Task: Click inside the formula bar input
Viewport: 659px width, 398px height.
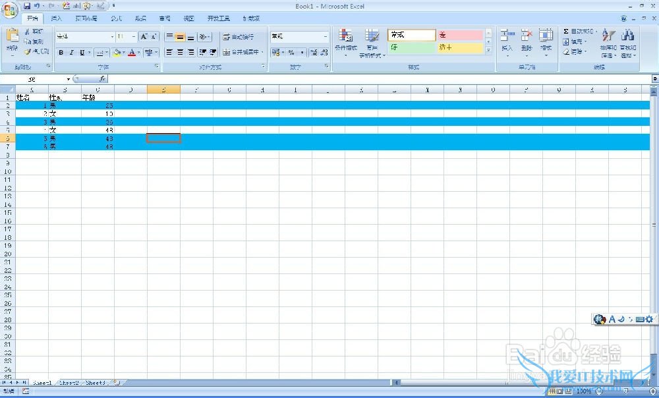Action: (x=379, y=79)
